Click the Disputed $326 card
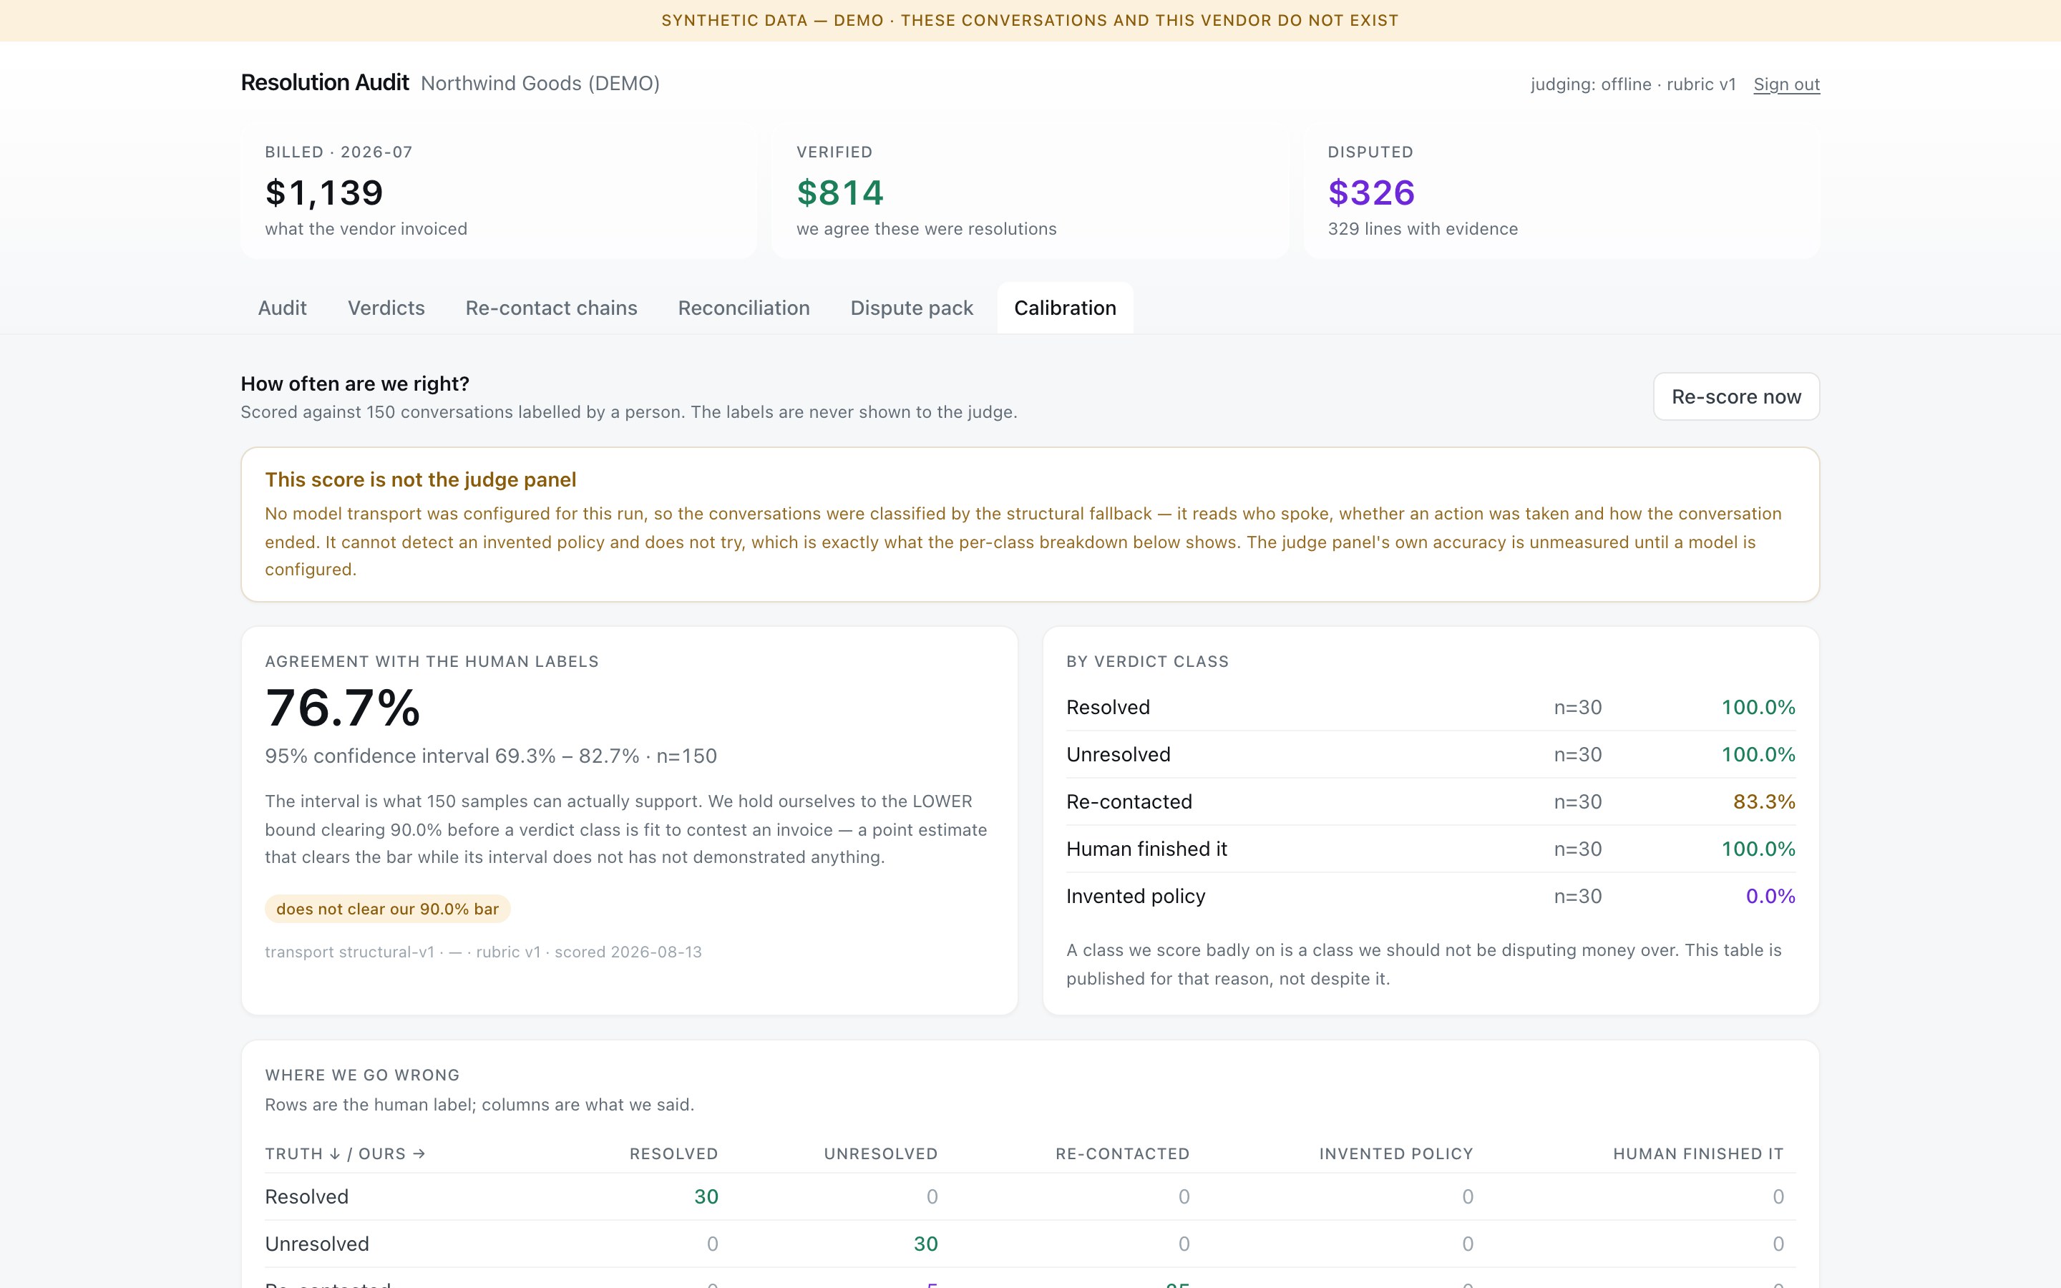 1561,191
